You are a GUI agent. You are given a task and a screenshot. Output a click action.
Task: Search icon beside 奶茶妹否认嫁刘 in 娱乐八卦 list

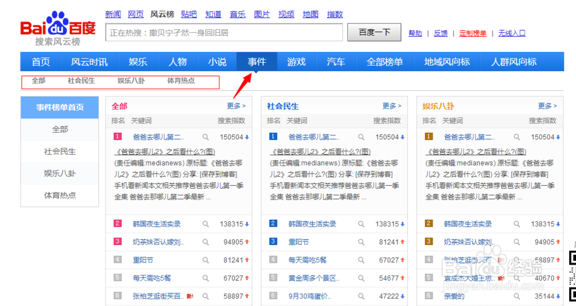517,242
